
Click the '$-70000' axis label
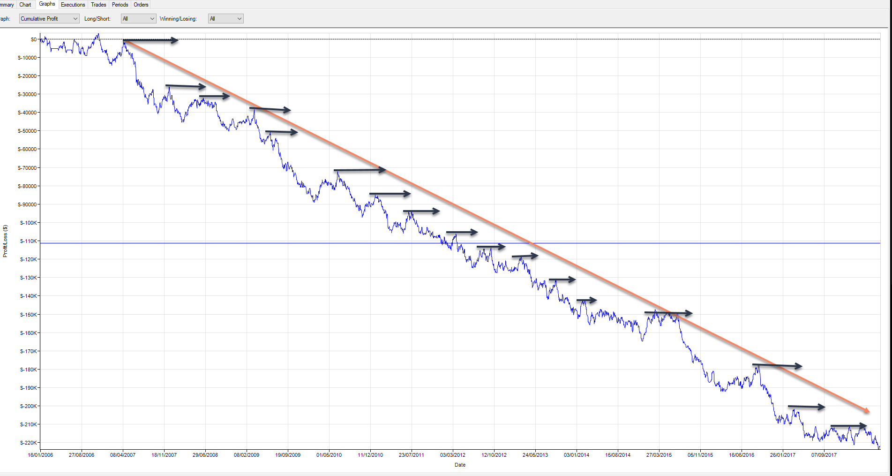click(27, 168)
